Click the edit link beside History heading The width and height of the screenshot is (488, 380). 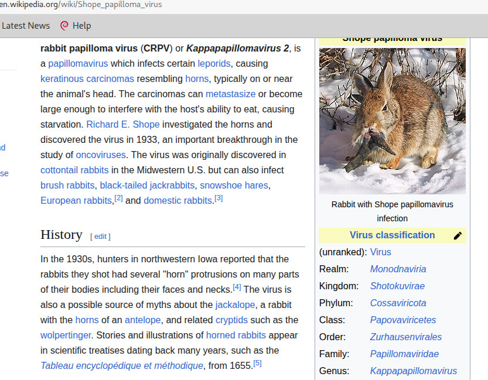click(100, 237)
